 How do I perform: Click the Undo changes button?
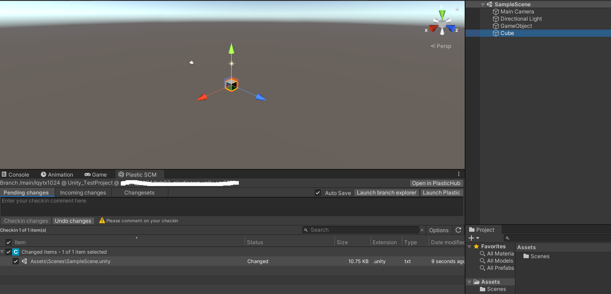click(x=73, y=220)
